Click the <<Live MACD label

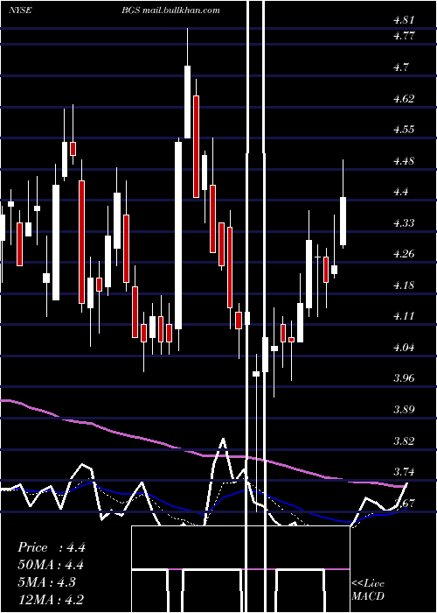(368, 589)
